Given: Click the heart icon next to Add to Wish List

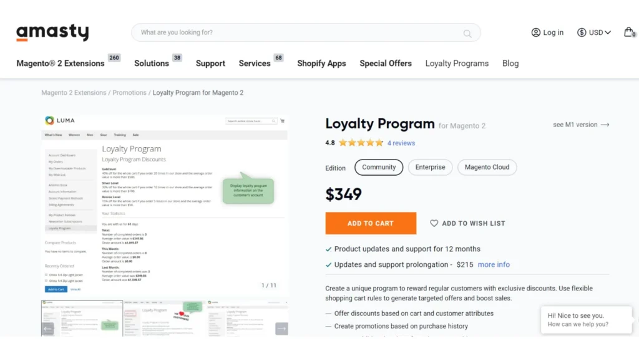Looking at the screenshot, I should coord(434,223).
